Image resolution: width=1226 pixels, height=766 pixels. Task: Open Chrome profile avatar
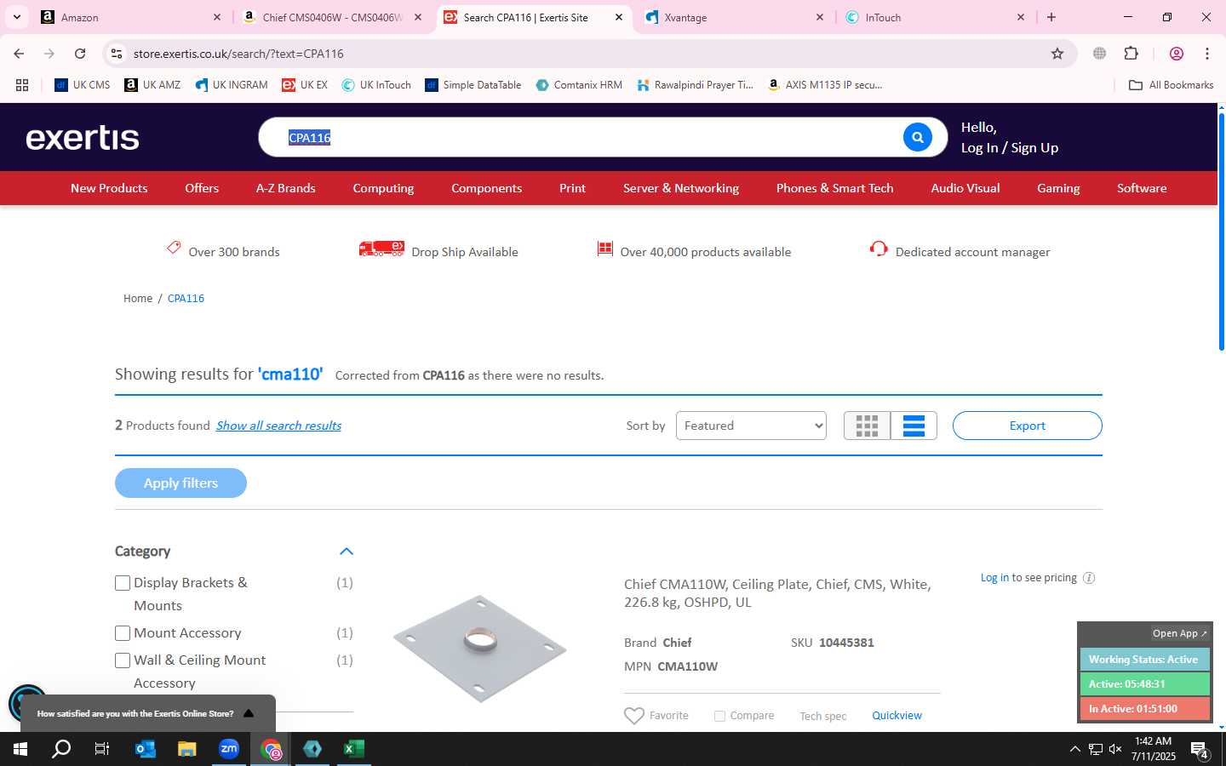coord(1176,54)
